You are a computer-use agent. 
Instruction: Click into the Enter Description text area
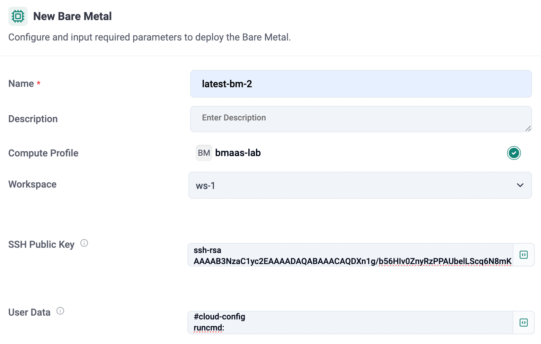tap(361, 119)
